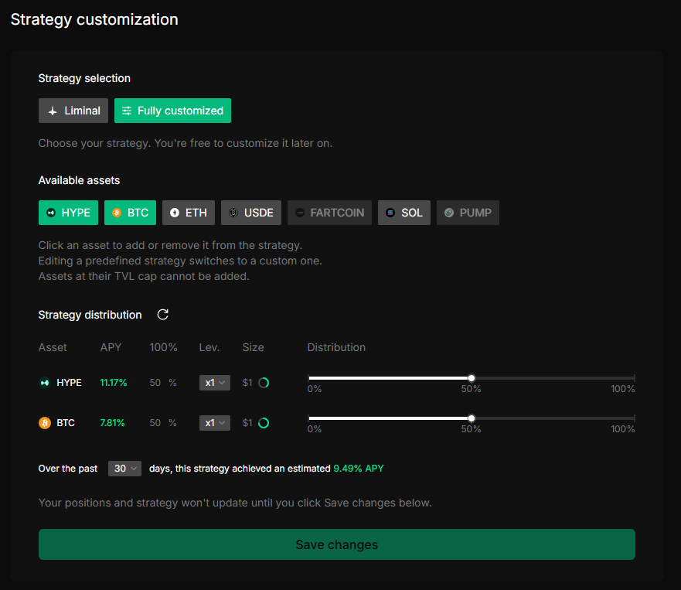Click HYPE logo in distribution row
681x590 pixels.
tap(45, 383)
